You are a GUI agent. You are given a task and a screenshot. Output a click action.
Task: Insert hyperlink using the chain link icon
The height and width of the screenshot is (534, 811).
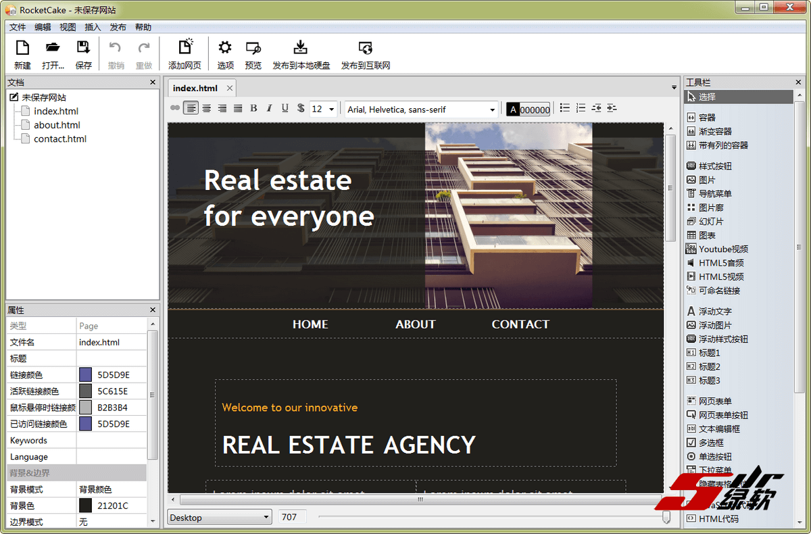[x=175, y=108]
